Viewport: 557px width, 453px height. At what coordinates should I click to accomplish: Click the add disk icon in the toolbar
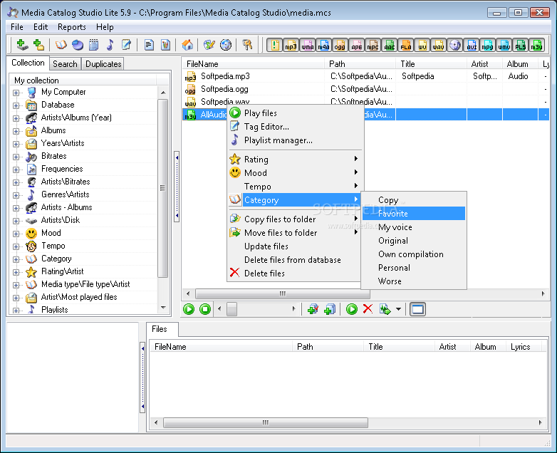tap(22, 45)
